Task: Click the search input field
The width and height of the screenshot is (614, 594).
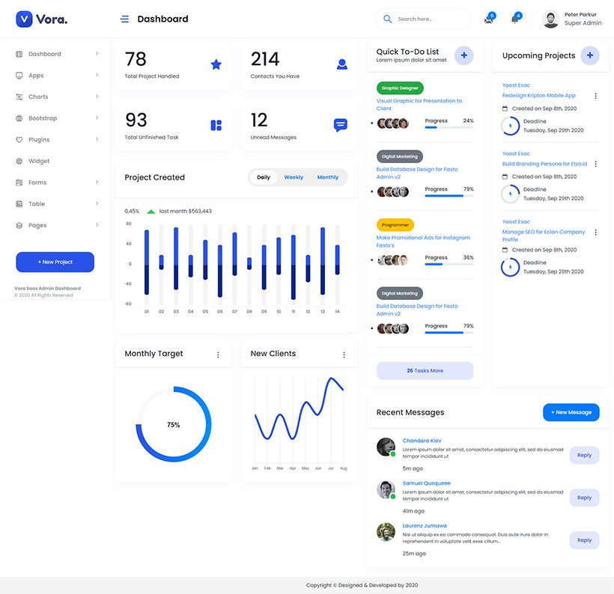Action: 431,19
